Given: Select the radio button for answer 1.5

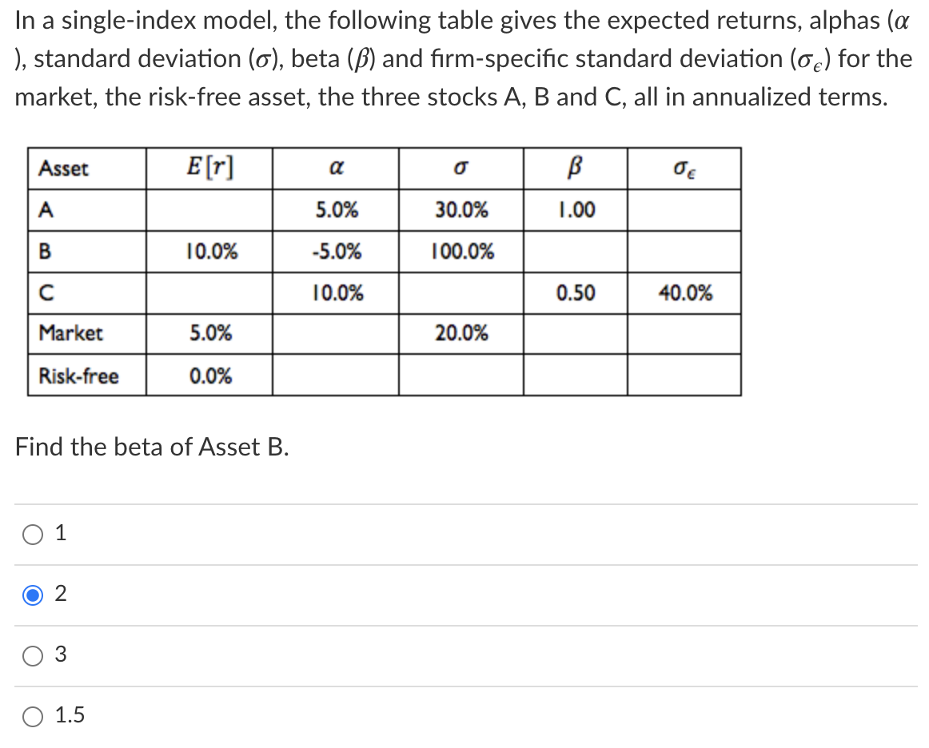Looking at the screenshot, I should [x=33, y=716].
